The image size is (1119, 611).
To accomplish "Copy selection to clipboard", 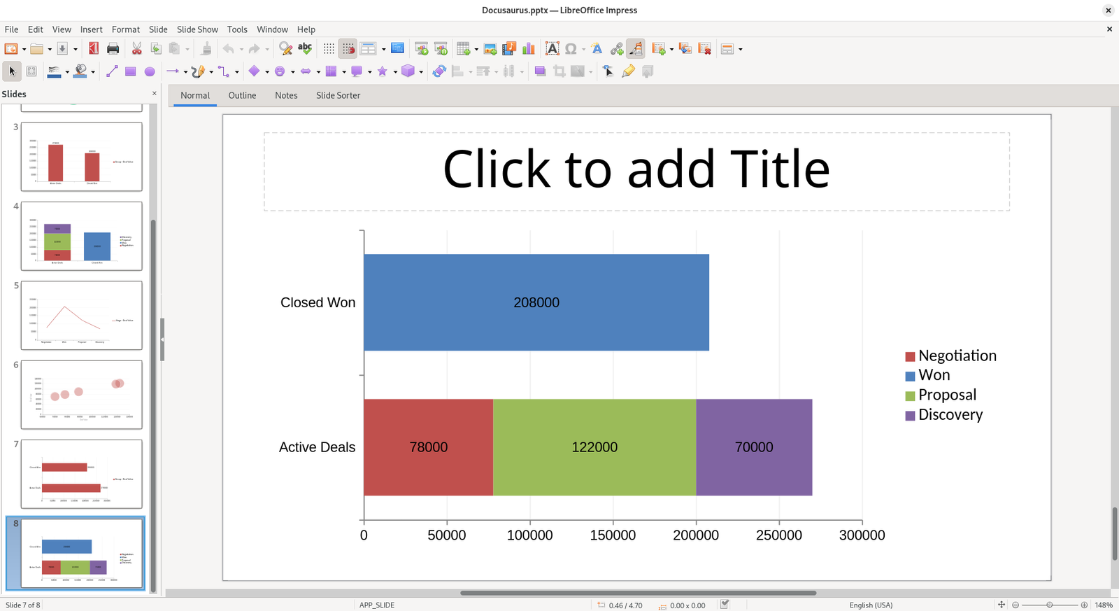I will 156,48.
